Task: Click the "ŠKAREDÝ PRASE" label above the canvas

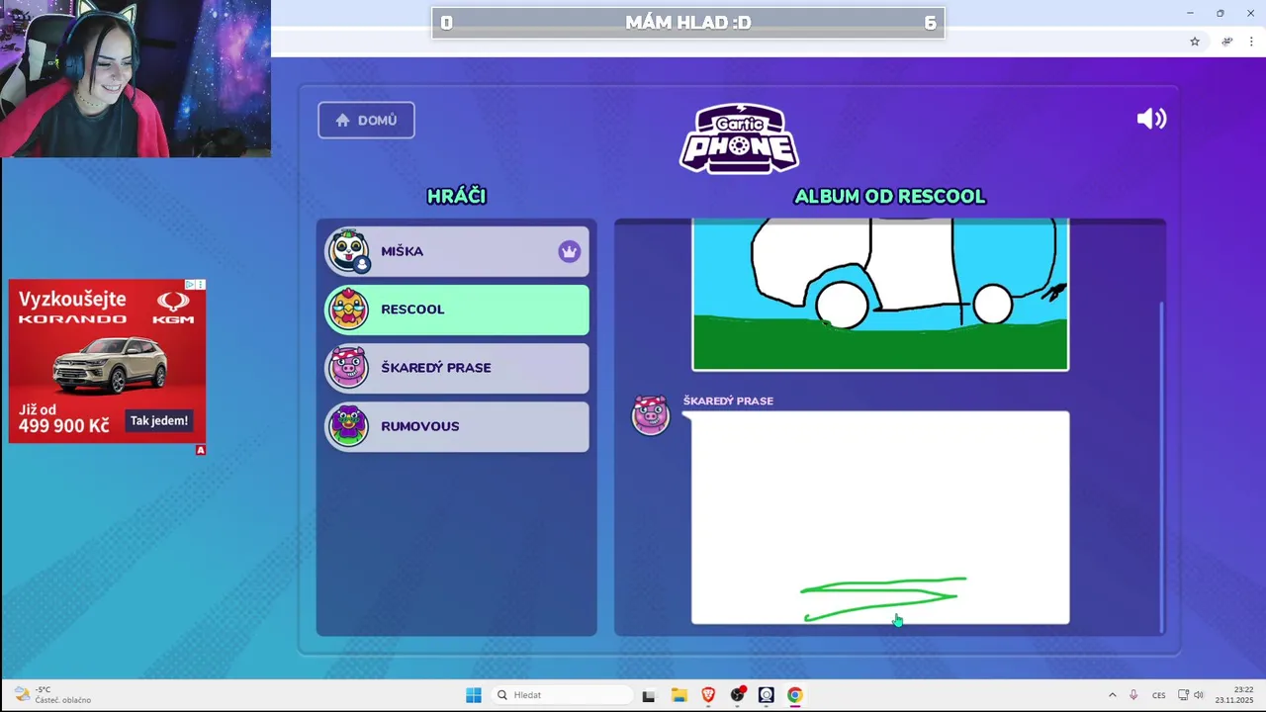Action: pyautogui.click(x=728, y=400)
